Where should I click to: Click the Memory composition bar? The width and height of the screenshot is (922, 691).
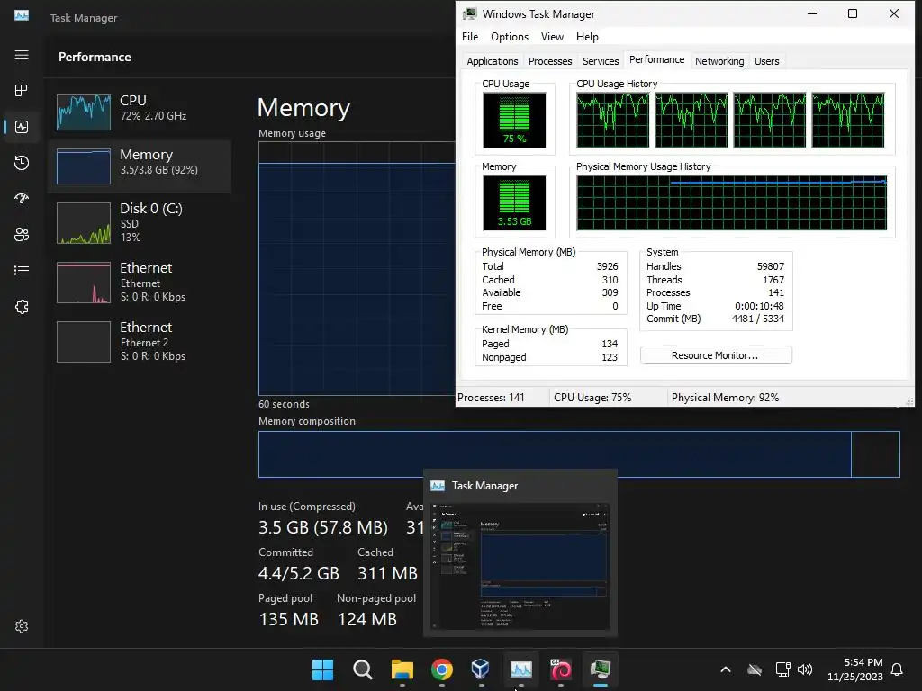(x=579, y=454)
